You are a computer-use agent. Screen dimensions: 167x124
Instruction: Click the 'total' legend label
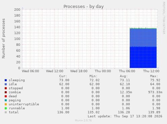pos(14,112)
